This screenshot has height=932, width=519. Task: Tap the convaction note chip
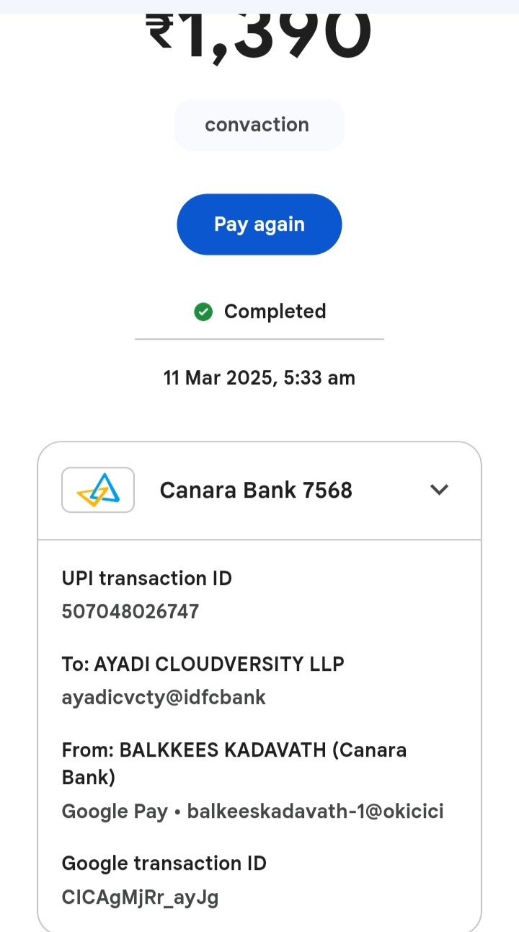click(x=259, y=125)
